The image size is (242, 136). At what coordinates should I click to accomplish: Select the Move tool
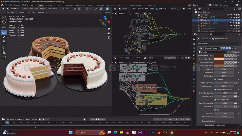[x=4, y=28]
